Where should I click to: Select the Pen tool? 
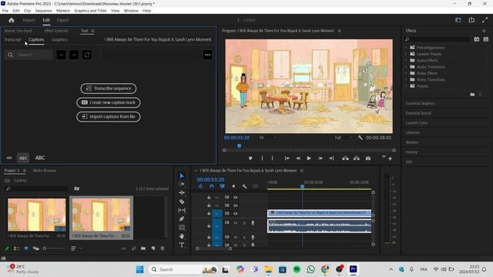tap(182, 219)
